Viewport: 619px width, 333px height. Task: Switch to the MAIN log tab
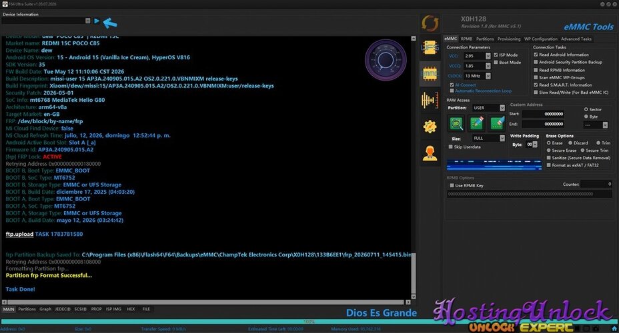[x=9, y=309]
